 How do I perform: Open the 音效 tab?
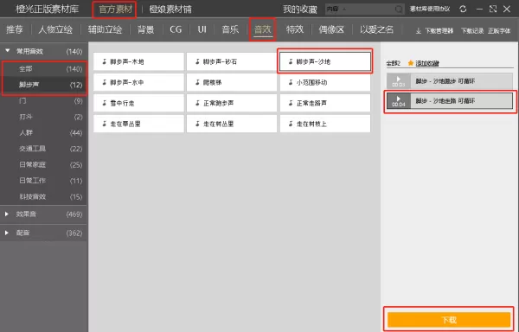(262, 29)
